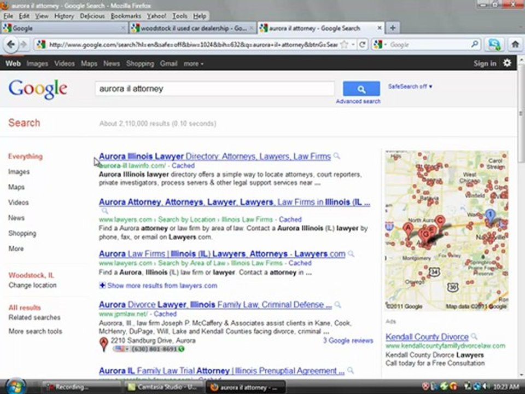Image resolution: width=525 pixels, height=394 pixels.
Task: Click preview magnifier beside Kendall County Divorce ad
Action: [474, 337]
